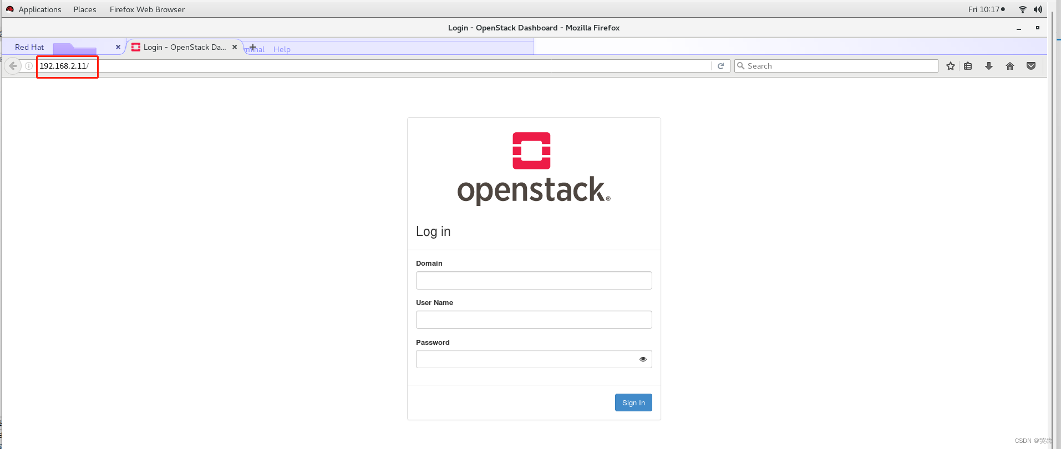The width and height of the screenshot is (1061, 449).
Task: Toggle password visibility eye icon
Action: tap(643, 359)
